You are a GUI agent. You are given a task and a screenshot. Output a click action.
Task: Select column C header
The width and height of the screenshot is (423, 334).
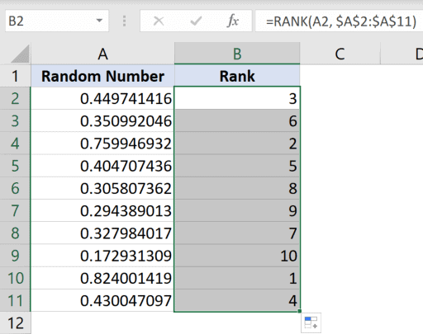coord(340,54)
